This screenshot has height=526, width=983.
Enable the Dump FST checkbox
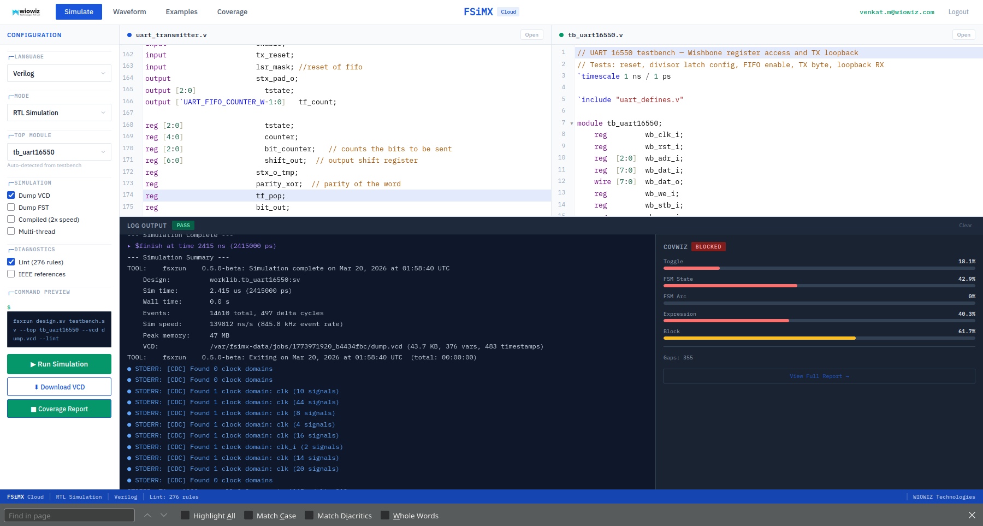tap(11, 207)
